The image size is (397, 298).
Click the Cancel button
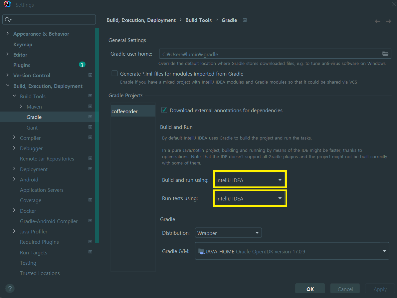tap(345, 289)
